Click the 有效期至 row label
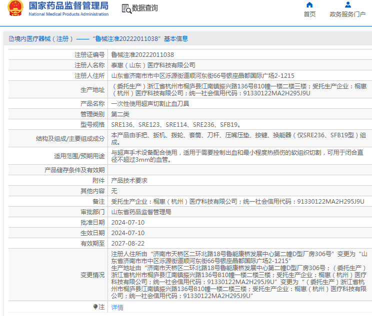This screenshot has width=372, height=316. pos(92,243)
